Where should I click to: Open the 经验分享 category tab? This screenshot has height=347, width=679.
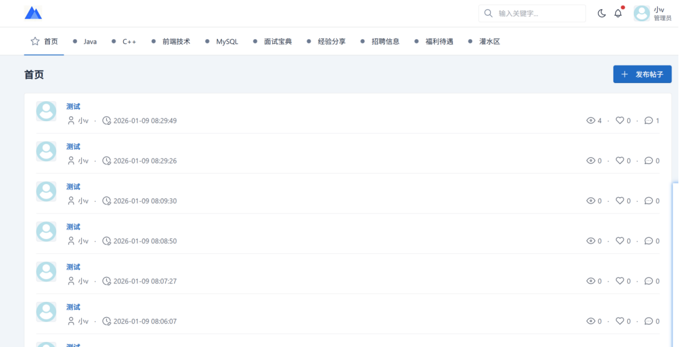click(326, 42)
